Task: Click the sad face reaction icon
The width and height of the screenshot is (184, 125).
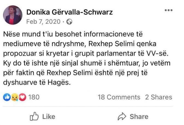Action: [x=14, y=97]
